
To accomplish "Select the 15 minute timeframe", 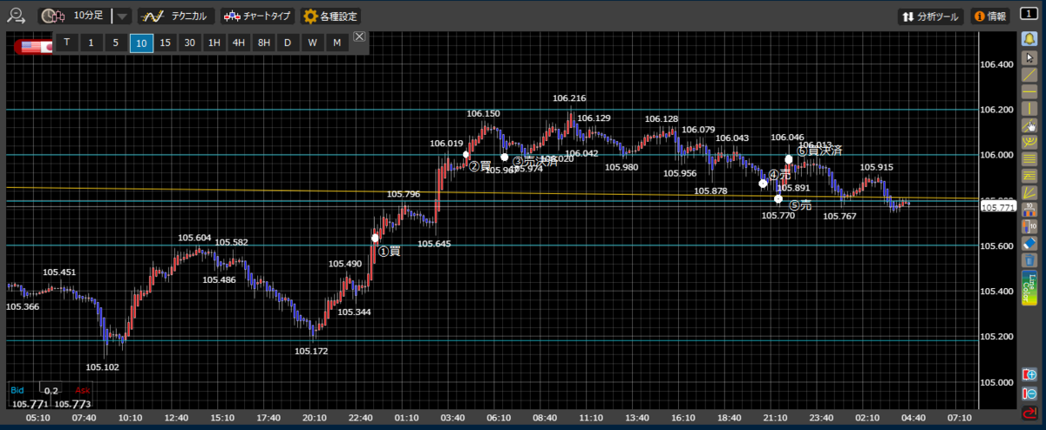I will 166,43.
